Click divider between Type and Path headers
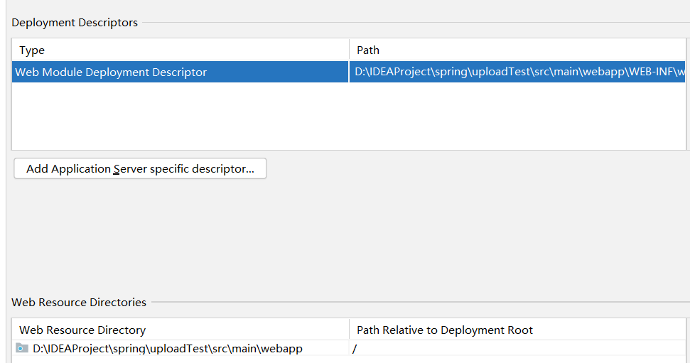 349,50
